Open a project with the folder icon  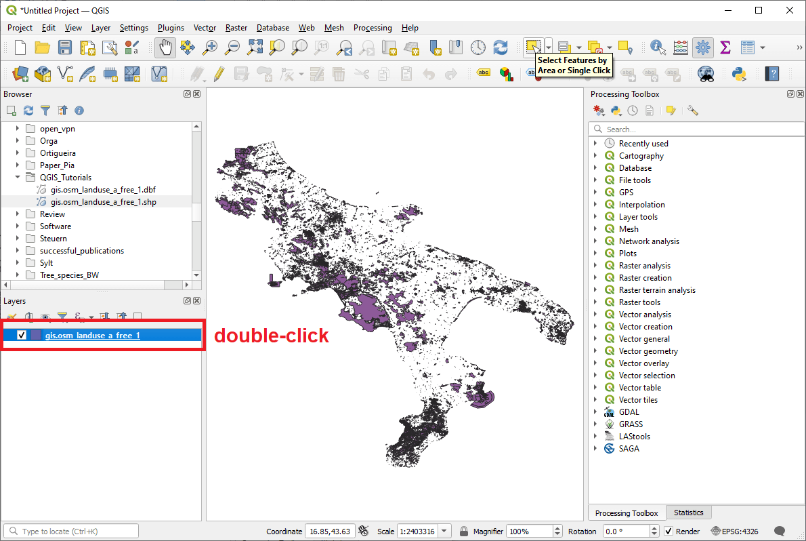pos(42,47)
